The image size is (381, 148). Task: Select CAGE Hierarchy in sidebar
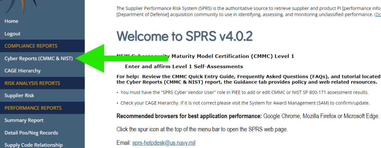[22, 71]
